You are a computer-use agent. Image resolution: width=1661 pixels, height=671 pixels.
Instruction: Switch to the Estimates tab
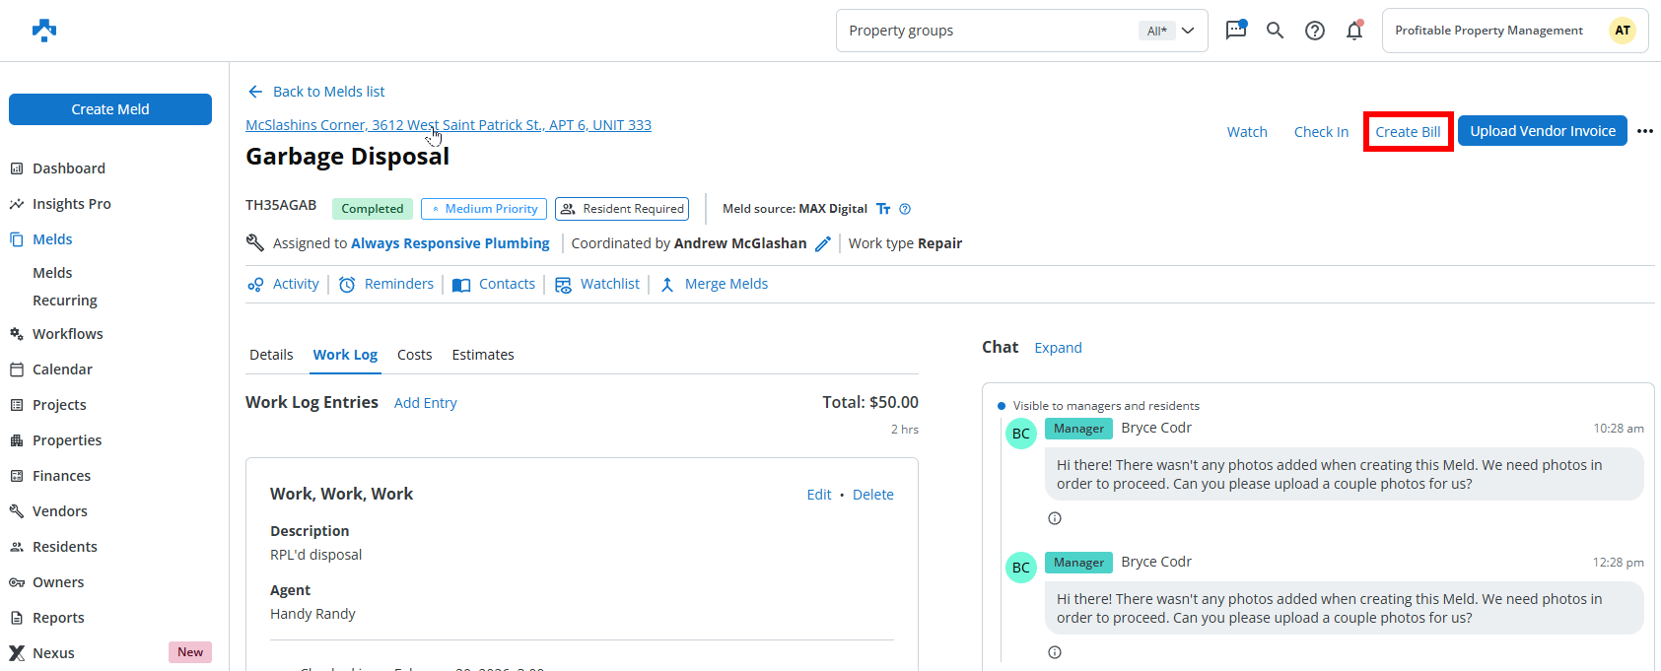click(x=482, y=355)
